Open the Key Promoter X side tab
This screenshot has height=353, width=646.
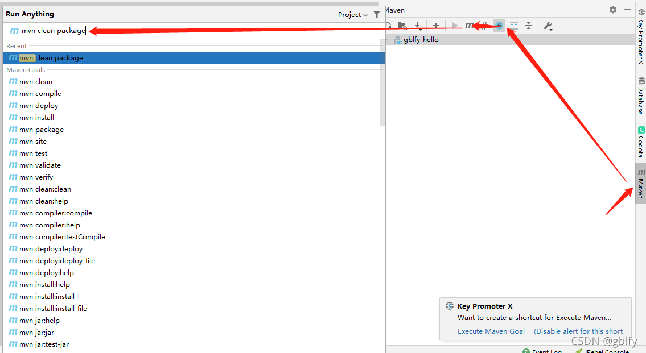tap(641, 37)
